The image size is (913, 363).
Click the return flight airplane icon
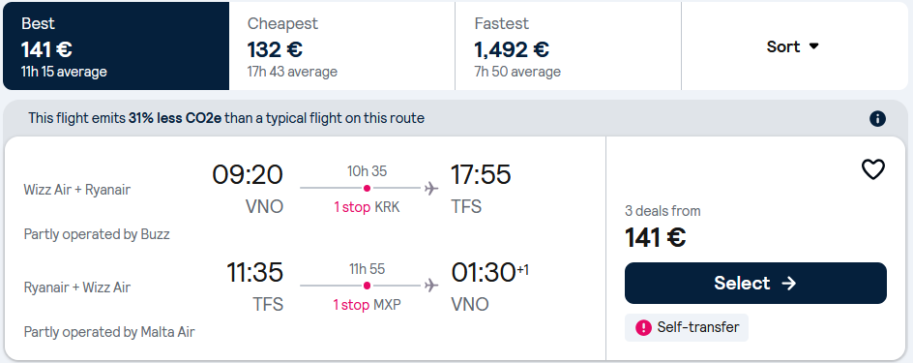431,286
